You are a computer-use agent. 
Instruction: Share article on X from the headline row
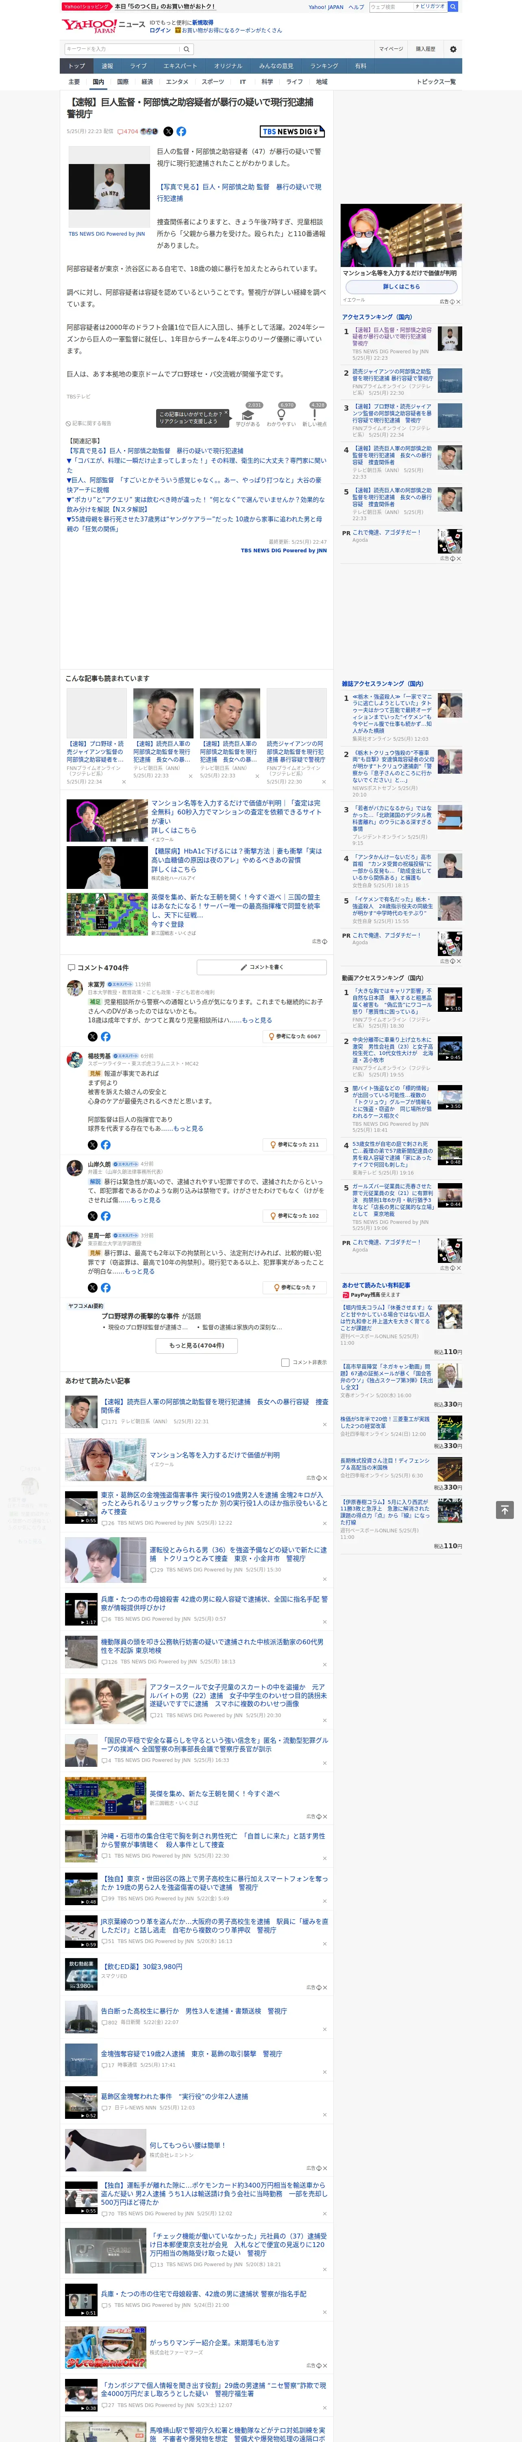[169, 132]
